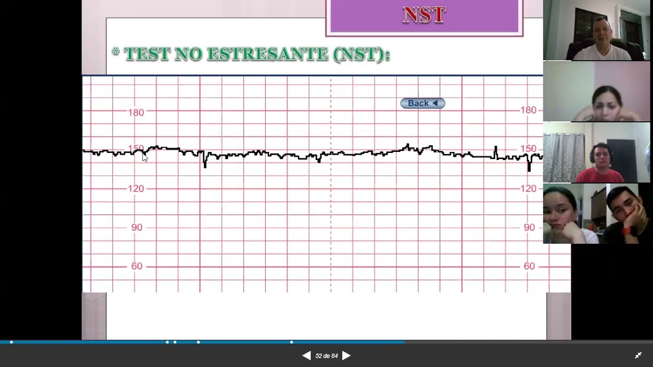Viewport: 653px width, 367px height.
Task: Select the second participant video with pink wall
Action: pyautogui.click(x=596, y=91)
